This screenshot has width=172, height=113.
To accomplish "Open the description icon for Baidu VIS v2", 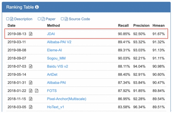I will tap(31, 66).
